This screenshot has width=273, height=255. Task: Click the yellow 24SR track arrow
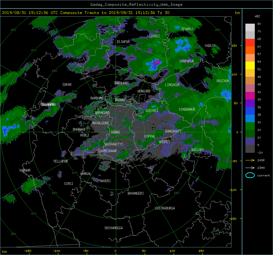tap(250, 160)
